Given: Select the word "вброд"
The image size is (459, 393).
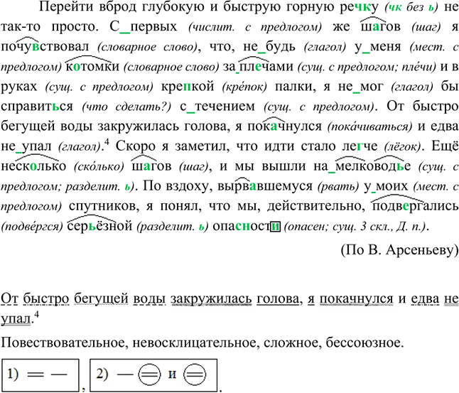Looking at the screenshot, I should 117,6.
